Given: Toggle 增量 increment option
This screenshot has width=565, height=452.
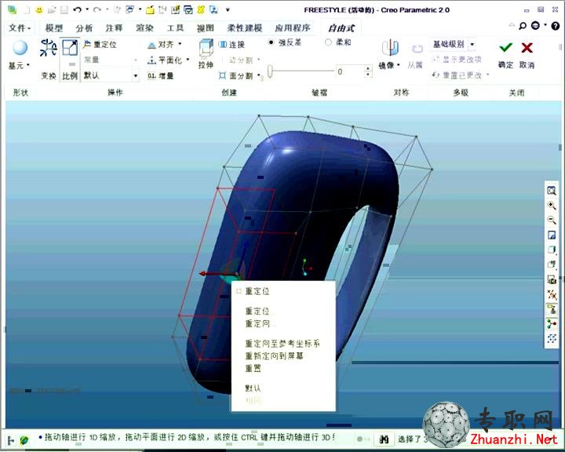Looking at the screenshot, I should point(161,75).
